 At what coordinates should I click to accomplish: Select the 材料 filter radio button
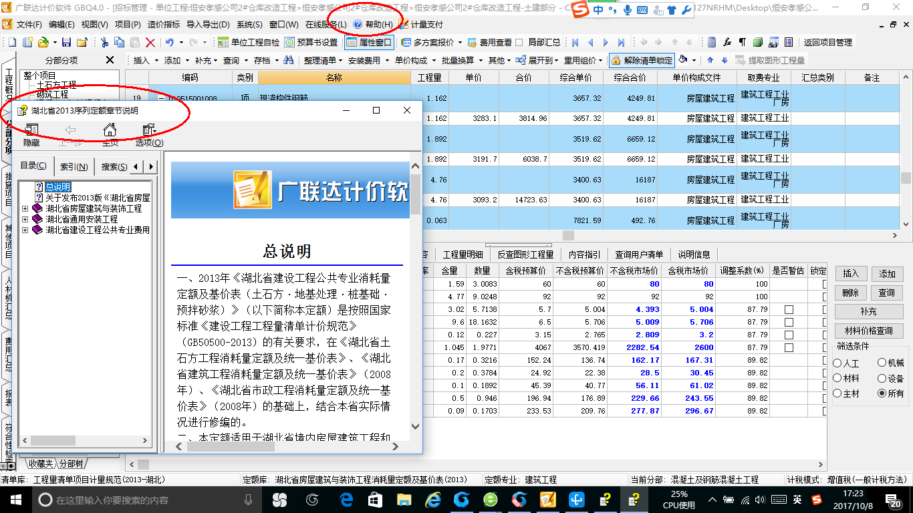[x=838, y=378]
